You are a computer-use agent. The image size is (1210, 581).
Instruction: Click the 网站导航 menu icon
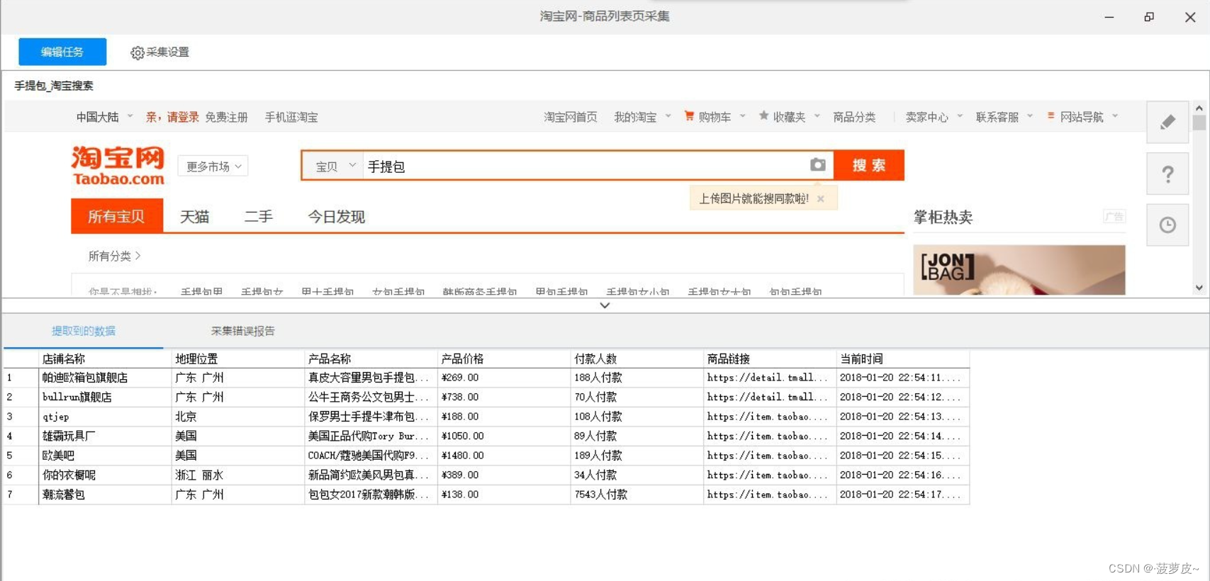[x=1051, y=115]
